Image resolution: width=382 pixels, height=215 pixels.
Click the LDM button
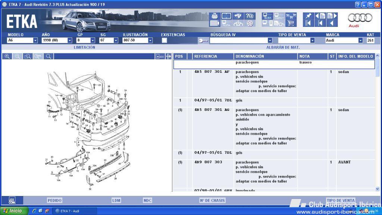(x=116, y=200)
